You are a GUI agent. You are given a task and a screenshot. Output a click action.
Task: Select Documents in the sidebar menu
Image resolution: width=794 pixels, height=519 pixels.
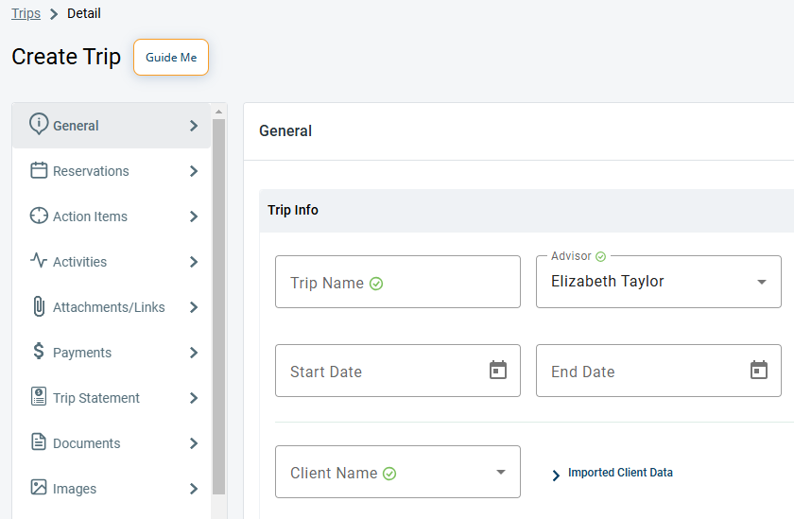click(112, 443)
